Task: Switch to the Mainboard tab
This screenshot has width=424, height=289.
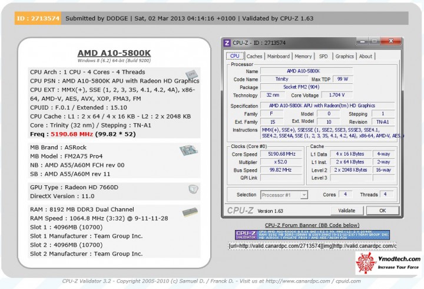Action: click(278, 57)
